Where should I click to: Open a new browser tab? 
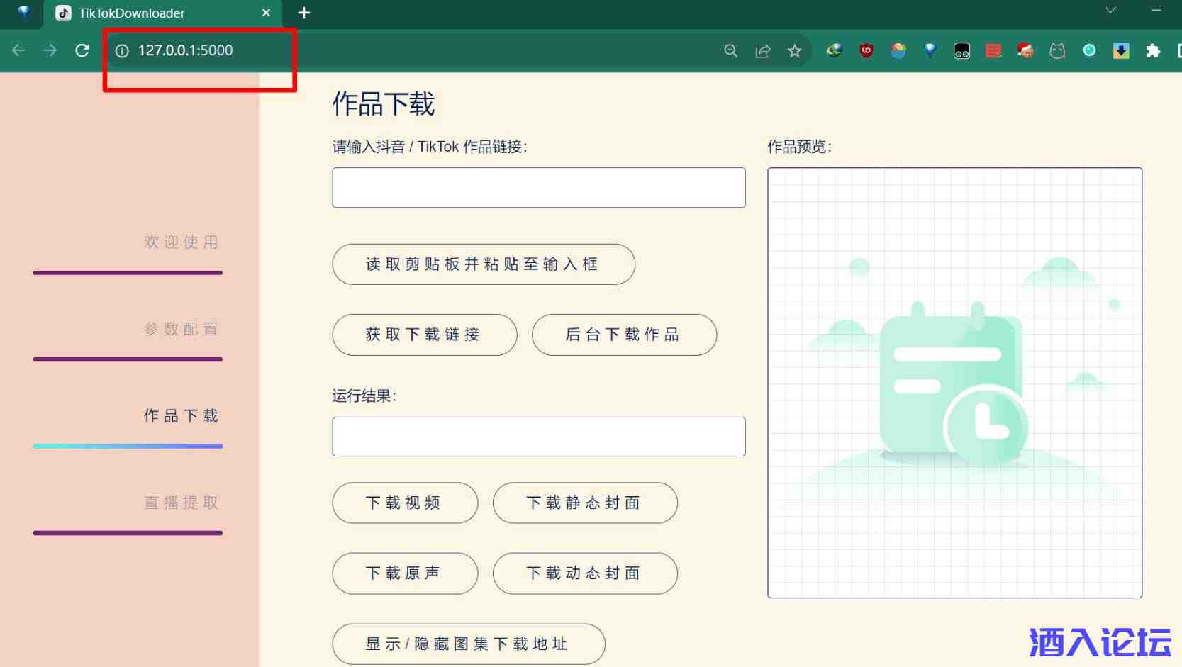tap(303, 13)
